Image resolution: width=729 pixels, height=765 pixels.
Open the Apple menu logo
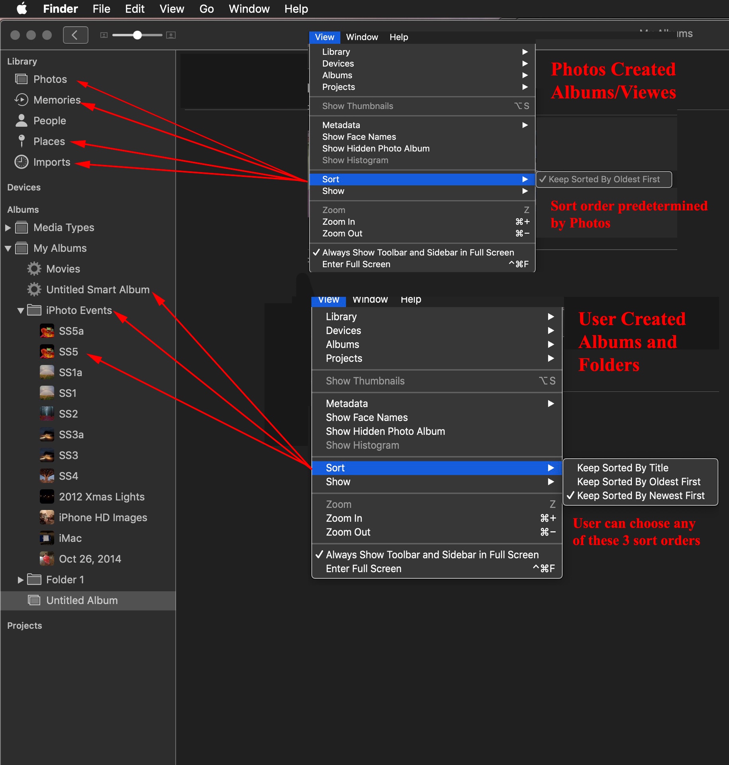(22, 8)
